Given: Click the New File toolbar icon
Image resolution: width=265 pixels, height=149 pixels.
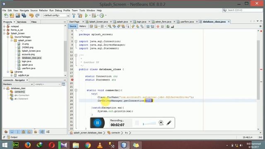Looking at the screenshot, I should coord(6,16).
